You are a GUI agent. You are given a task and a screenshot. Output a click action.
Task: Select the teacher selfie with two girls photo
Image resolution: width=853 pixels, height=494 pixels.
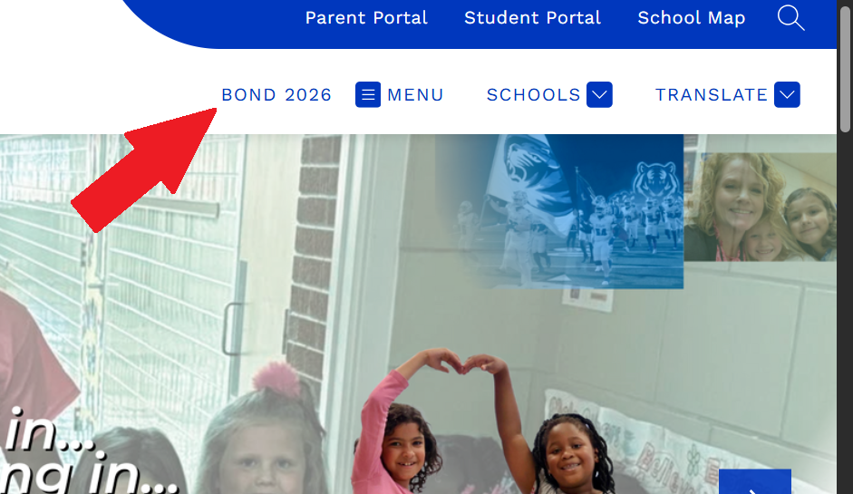coord(760,207)
